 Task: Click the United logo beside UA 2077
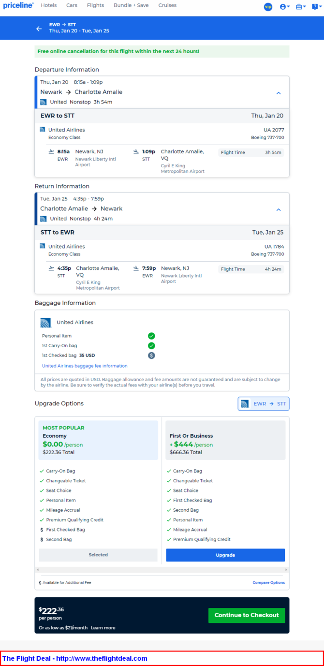pos(43,130)
